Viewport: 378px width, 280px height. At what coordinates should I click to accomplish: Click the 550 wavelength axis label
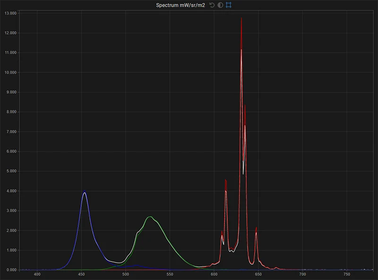pyautogui.click(x=170, y=274)
